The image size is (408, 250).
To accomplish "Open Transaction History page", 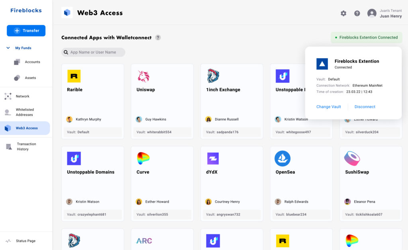I will [x=26, y=146].
